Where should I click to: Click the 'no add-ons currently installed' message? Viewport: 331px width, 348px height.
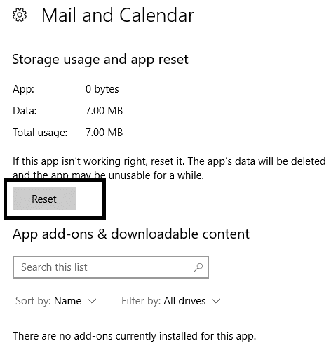135,336
